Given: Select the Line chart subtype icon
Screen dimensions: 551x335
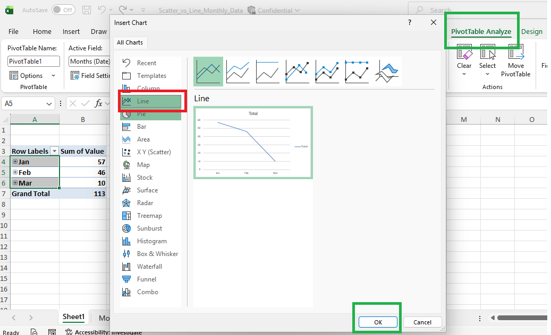Looking at the screenshot, I should pyautogui.click(x=208, y=72).
